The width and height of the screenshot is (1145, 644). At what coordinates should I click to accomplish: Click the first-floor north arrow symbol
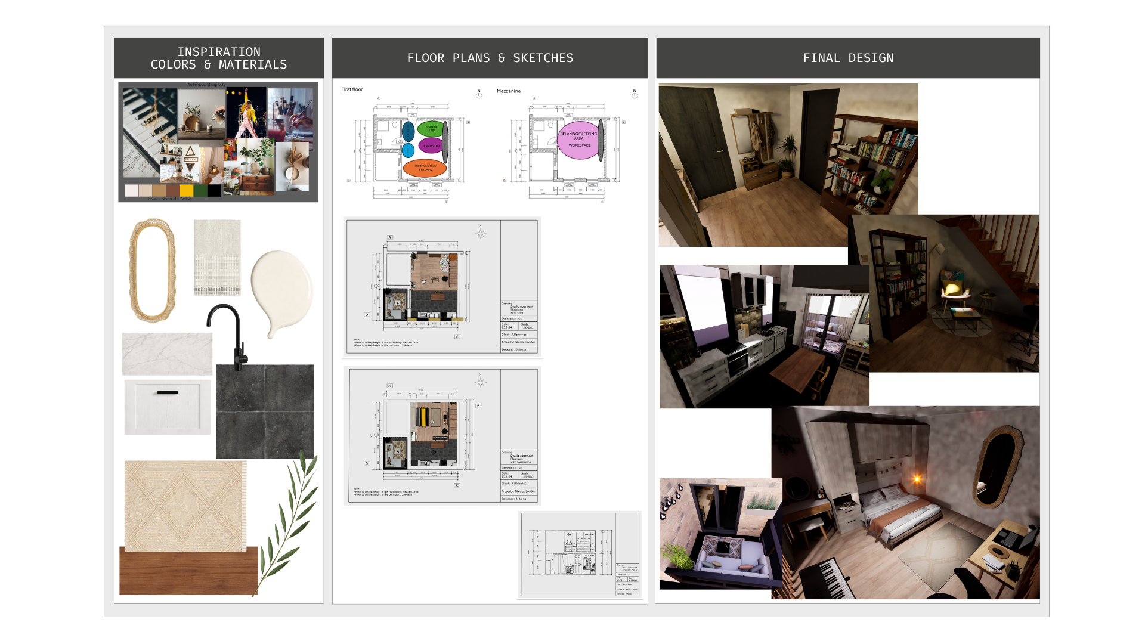click(x=479, y=94)
